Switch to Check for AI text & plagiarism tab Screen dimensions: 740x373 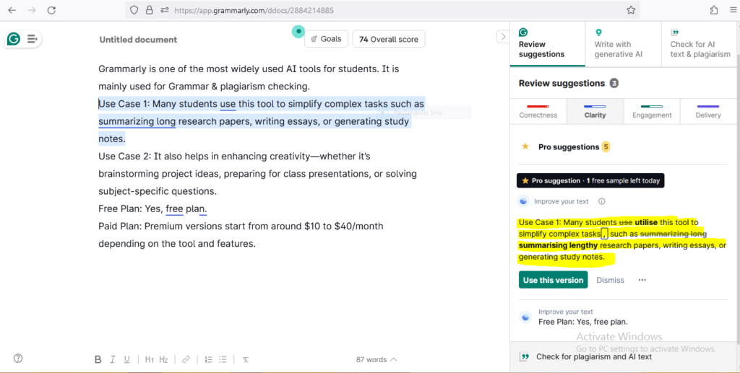pyautogui.click(x=700, y=44)
